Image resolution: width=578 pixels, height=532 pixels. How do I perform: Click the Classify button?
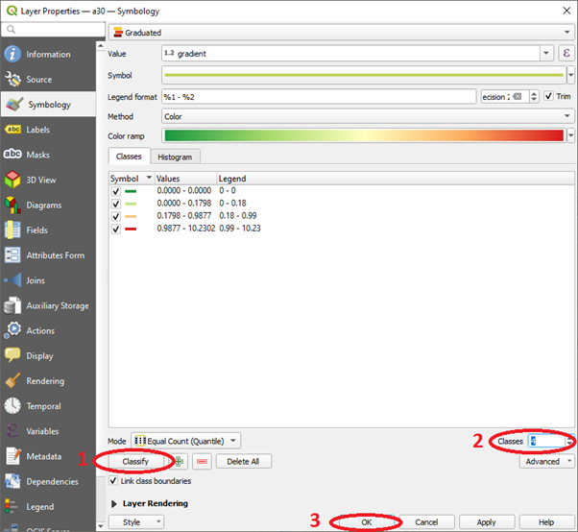[135, 461]
